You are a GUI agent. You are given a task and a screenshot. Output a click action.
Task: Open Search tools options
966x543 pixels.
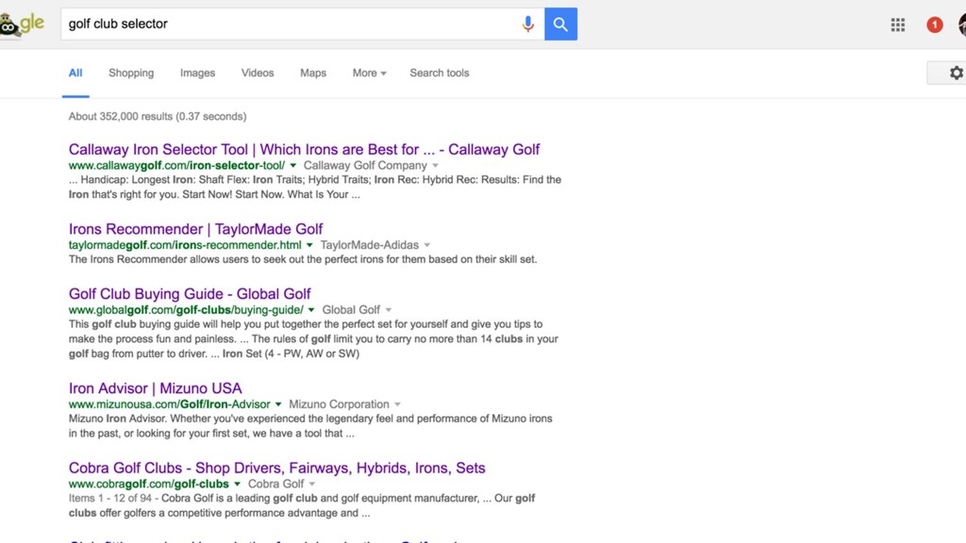click(440, 73)
